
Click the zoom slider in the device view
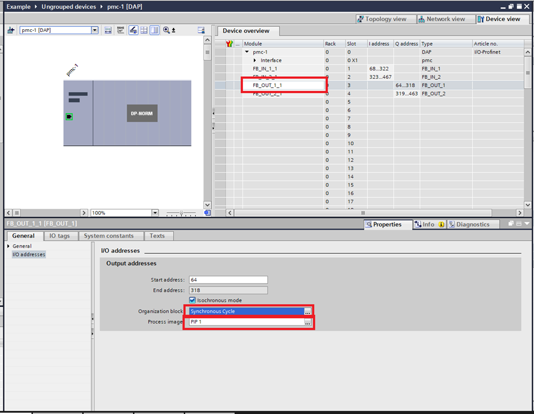(181, 213)
